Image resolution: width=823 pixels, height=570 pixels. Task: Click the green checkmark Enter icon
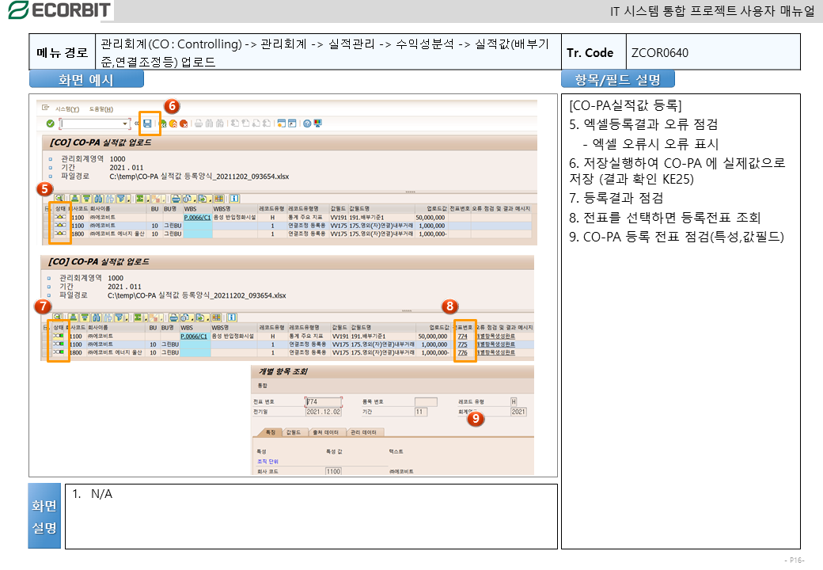click(x=51, y=123)
